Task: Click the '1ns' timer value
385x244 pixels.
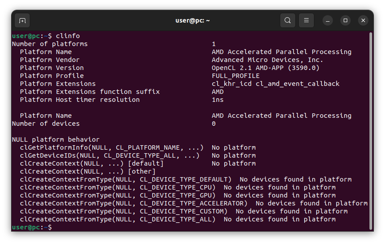Action: coord(218,100)
